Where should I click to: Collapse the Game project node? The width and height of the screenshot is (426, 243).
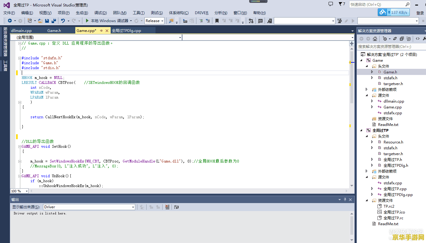point(361,61)
